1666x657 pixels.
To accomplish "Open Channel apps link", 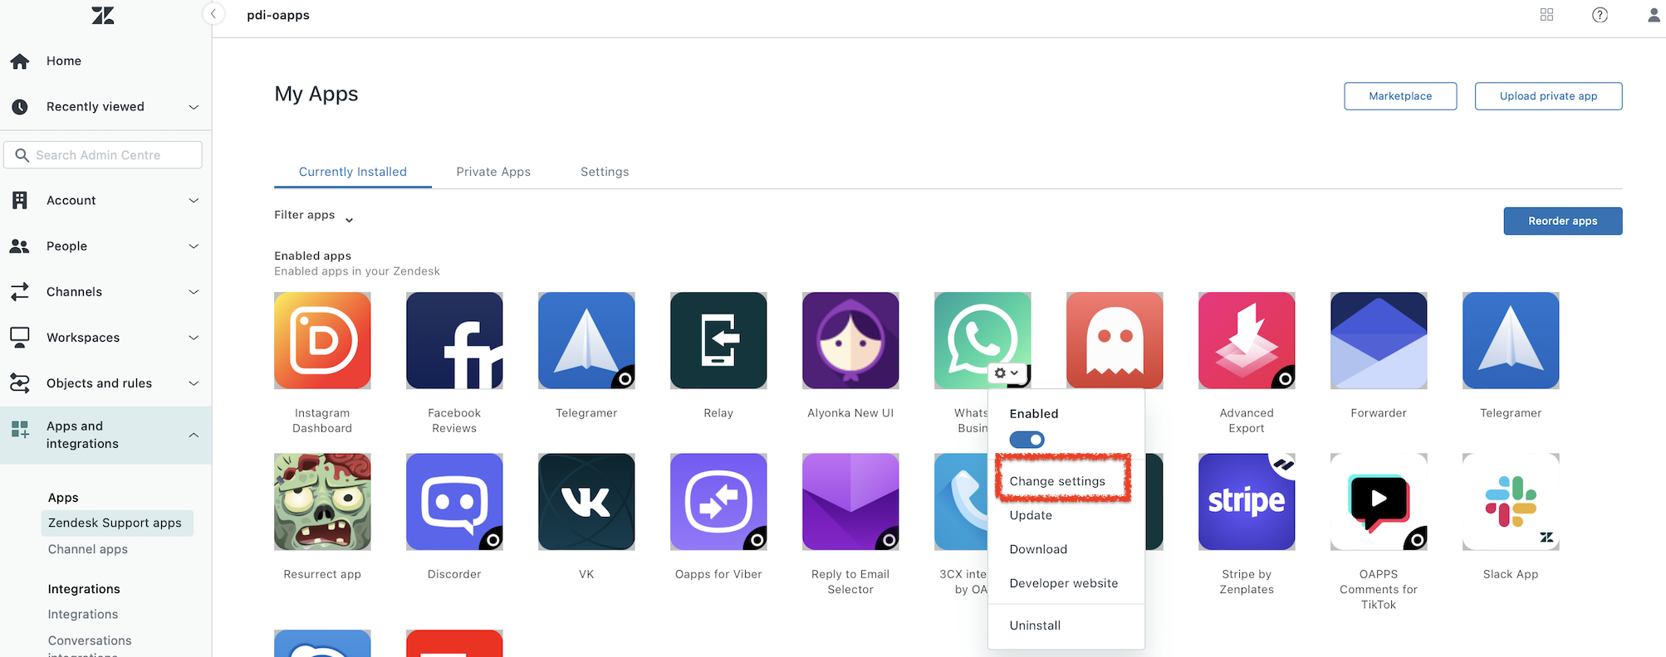I will tap(88, 549).
